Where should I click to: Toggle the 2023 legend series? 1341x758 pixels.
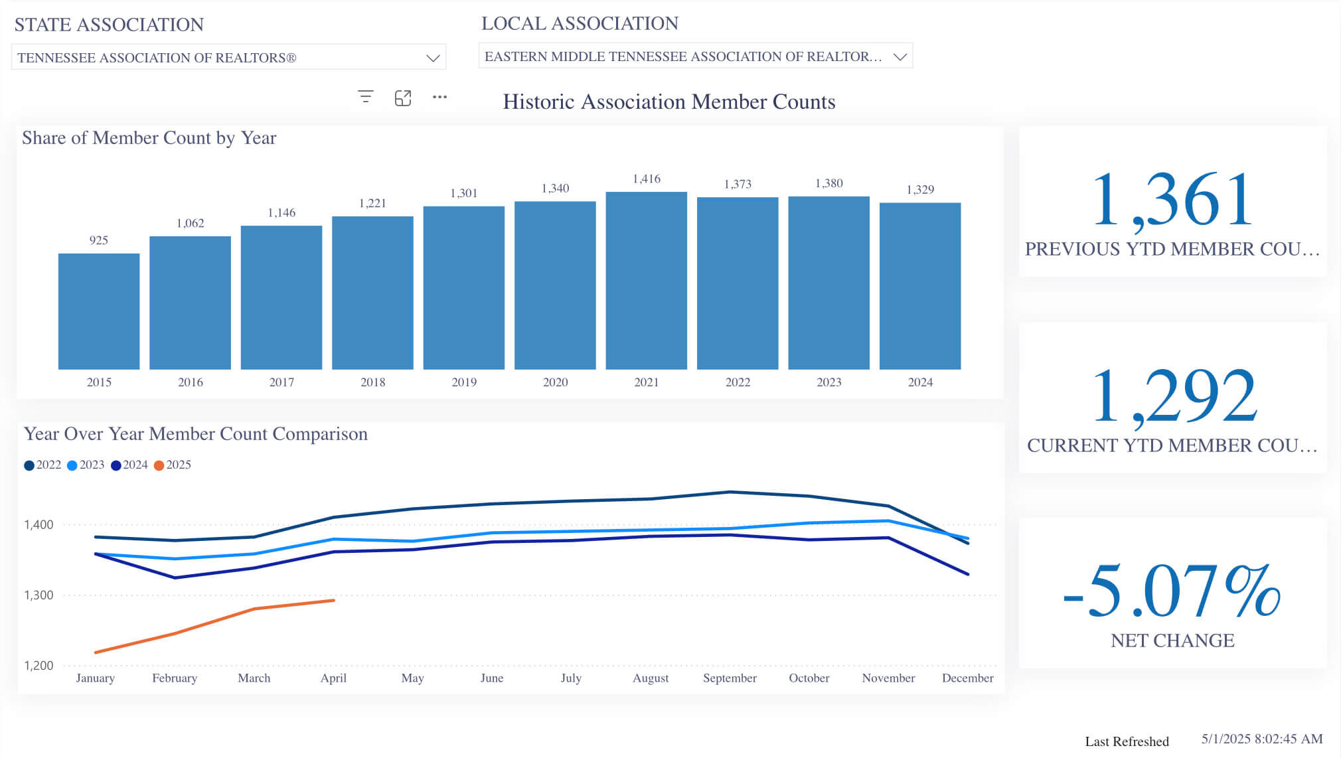tap(86, 465)
